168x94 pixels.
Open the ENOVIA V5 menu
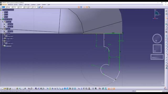pyautogui.click(x=10, y=5)
